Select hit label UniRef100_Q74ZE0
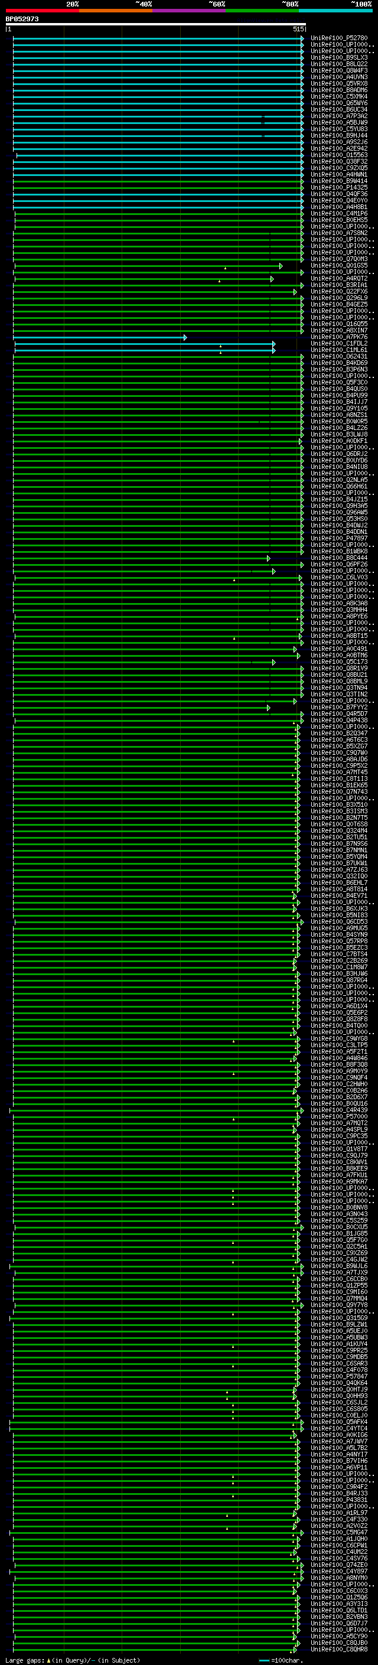 [339, 1564]
